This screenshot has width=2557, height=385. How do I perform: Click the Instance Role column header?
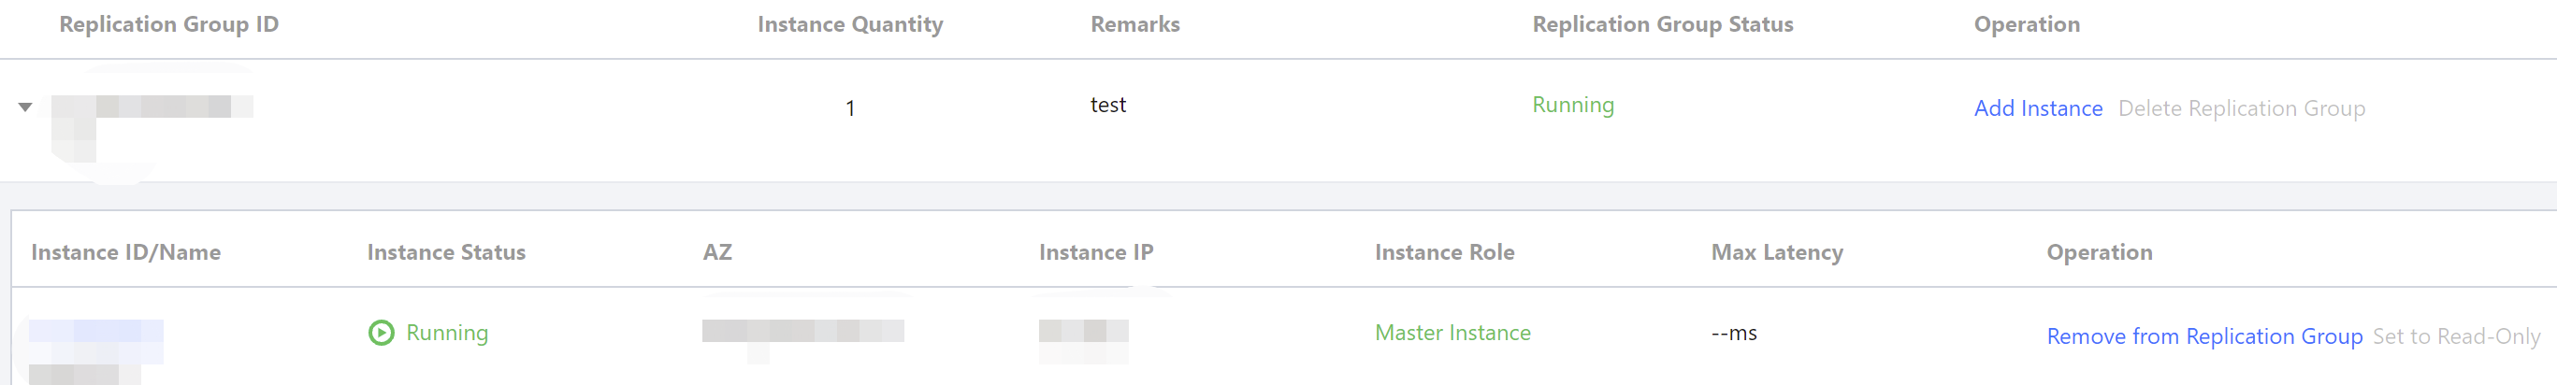tap(1444, 253)
